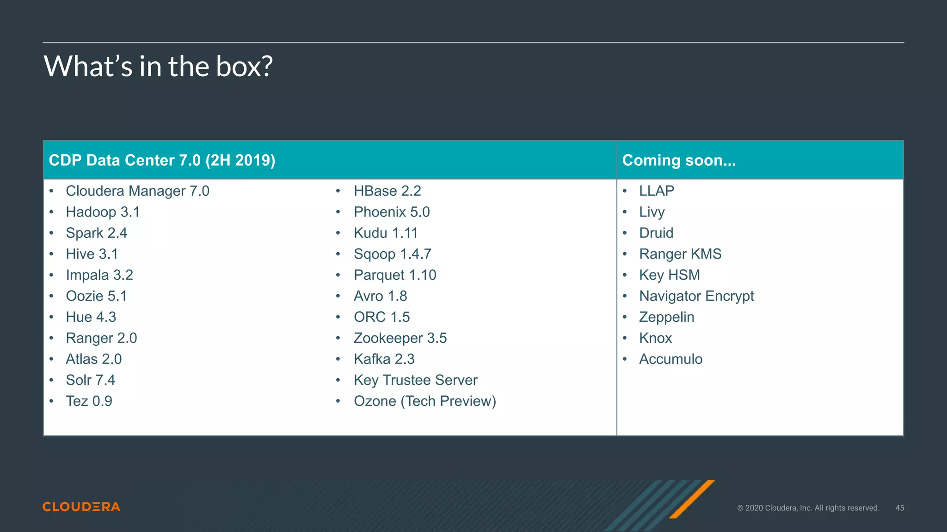Viewport: 947px width, 532px height.
Task: Pick the 'Solr 7.4' item
Action: coord(90,380)
